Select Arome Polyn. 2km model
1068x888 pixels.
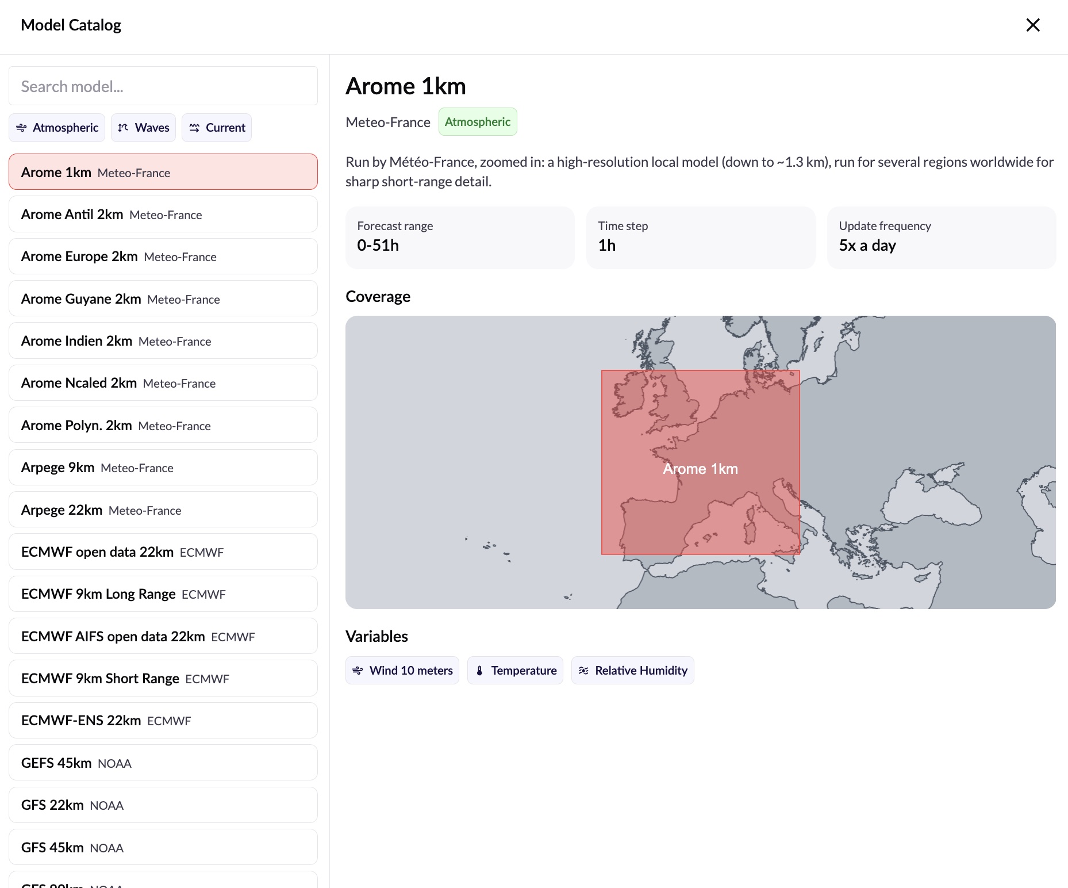point(163,425)
